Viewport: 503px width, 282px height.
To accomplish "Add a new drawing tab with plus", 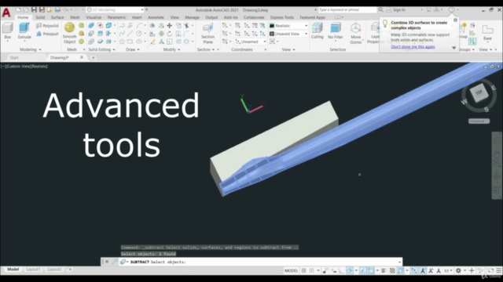I will click(93, 57).
